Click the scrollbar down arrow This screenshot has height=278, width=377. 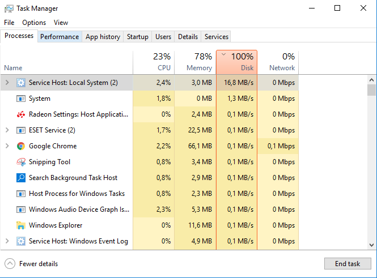pos(371,245)
